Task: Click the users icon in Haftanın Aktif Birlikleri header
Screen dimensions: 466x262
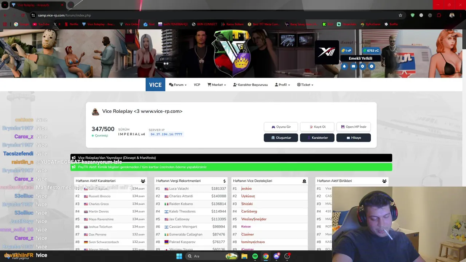Action: tap(384, 181)
